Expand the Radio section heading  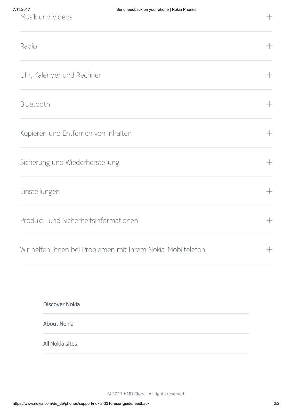coord(28,46)
